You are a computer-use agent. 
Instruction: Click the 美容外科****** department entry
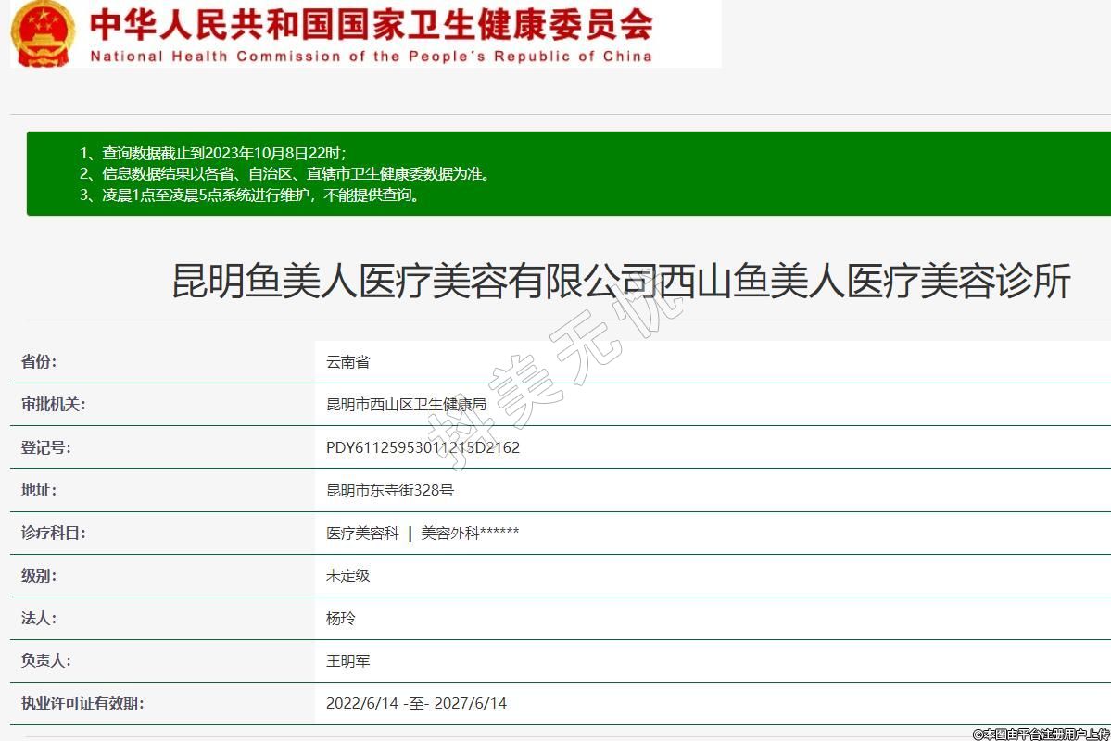(x=470, y=533)
